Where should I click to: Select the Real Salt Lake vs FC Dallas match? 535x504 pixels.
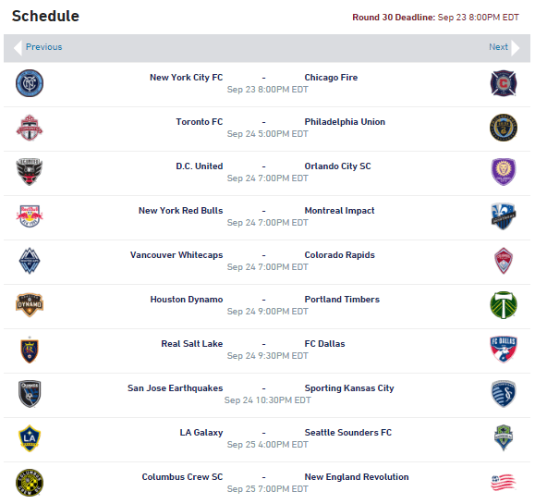click(267, 350)
